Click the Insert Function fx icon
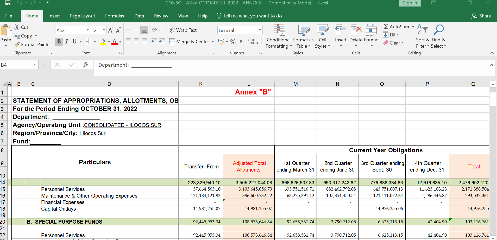 pyautogui.click(x=85, y=65)
